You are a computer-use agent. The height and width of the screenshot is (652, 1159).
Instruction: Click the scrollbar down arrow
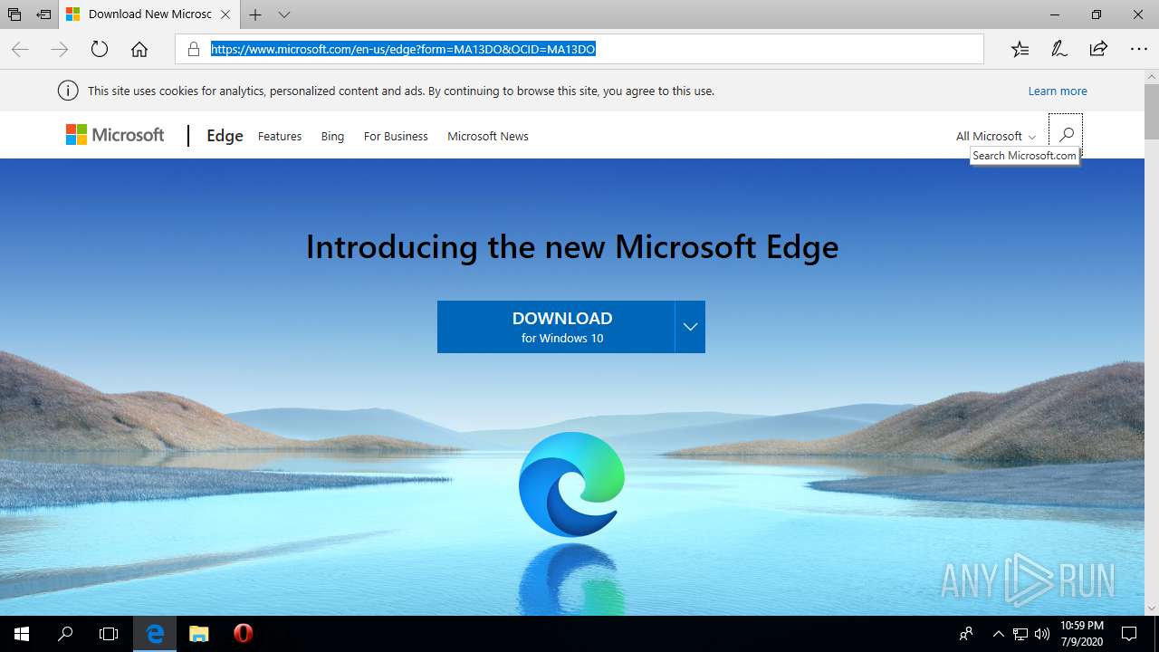click(x=1151, y=608)
